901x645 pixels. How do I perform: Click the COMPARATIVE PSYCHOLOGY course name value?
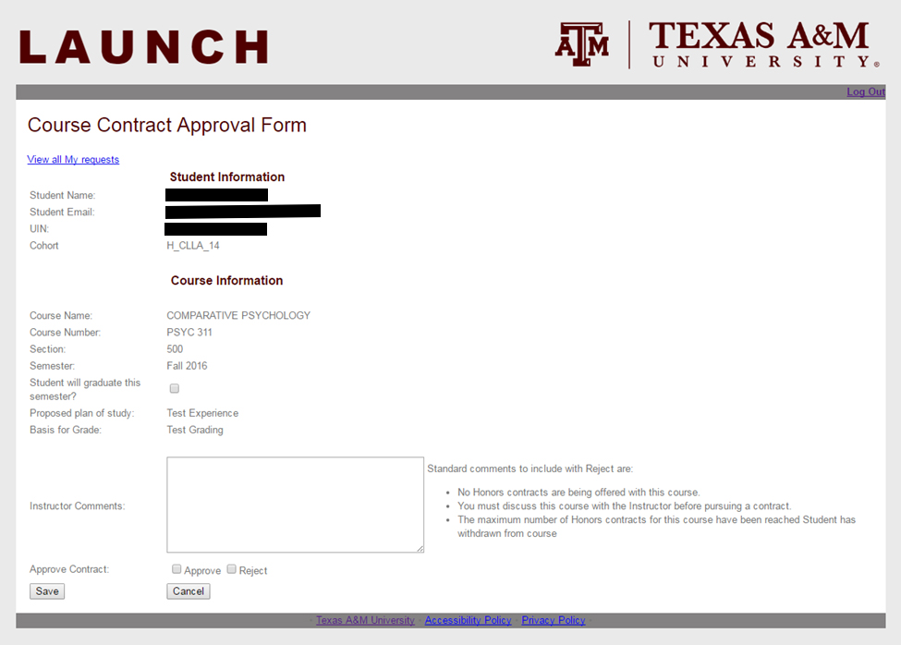[x=238, y=315]
